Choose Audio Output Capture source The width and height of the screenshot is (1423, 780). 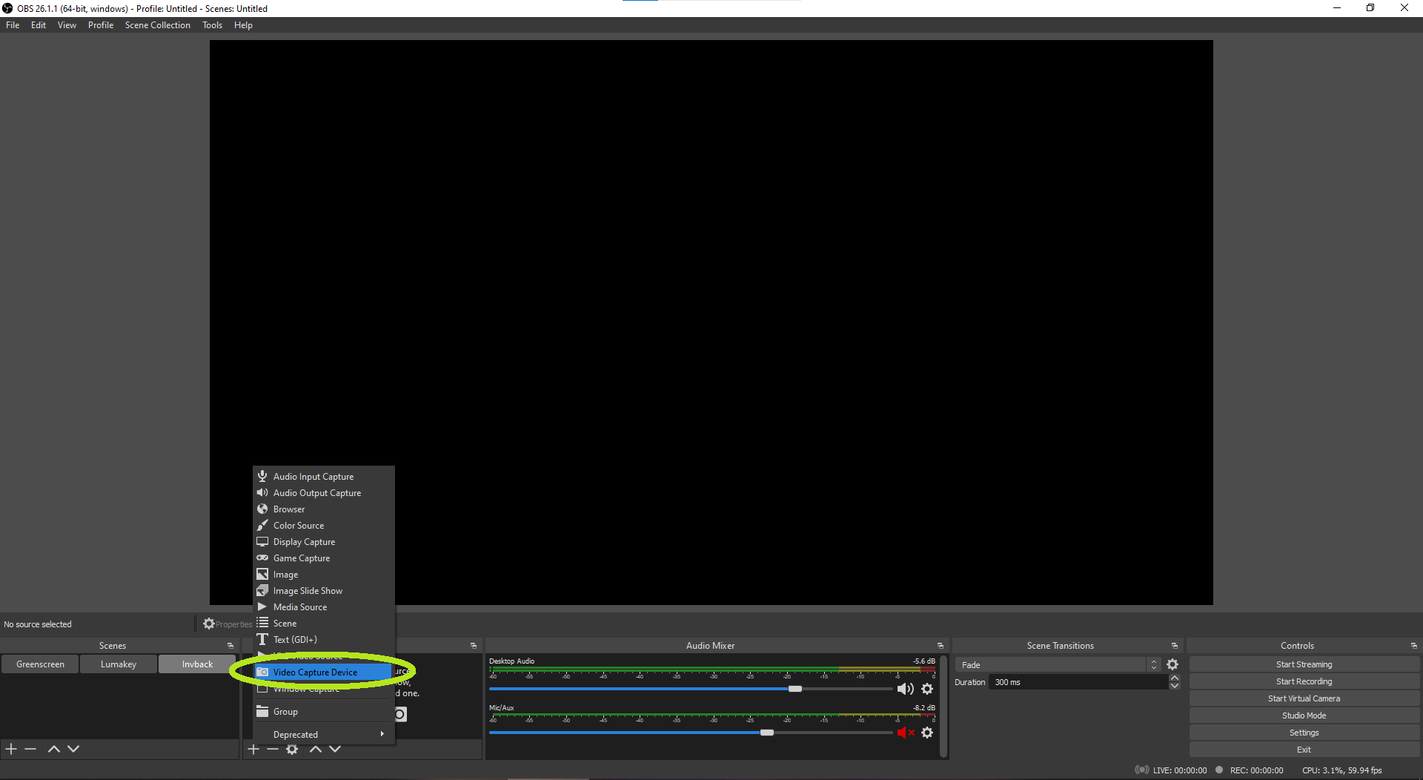[x=324, y=492]
